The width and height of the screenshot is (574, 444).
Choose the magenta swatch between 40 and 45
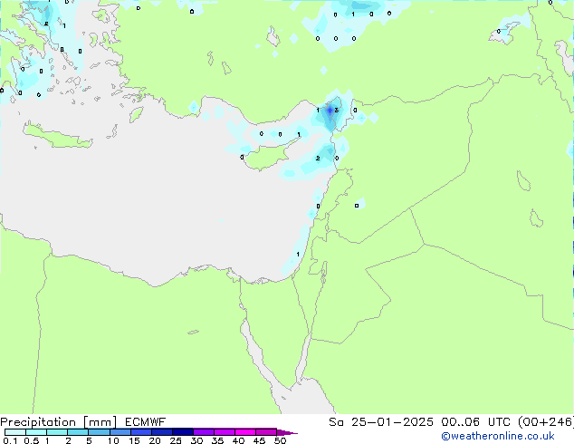(x=245, y=432)
